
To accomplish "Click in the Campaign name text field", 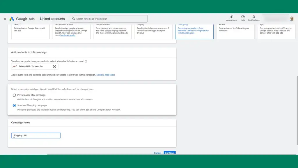I will pyautogui.click(x=36, y=135).
